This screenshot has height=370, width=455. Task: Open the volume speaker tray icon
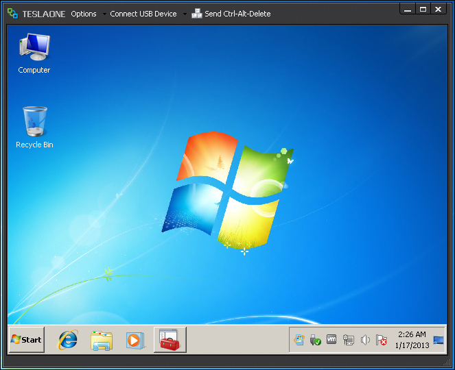pos(365,340)
